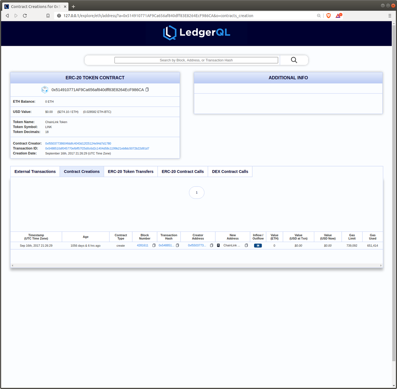Click the gas used value 651,414
The width and height of the screenshot is (397, 389).
[373, 246]
